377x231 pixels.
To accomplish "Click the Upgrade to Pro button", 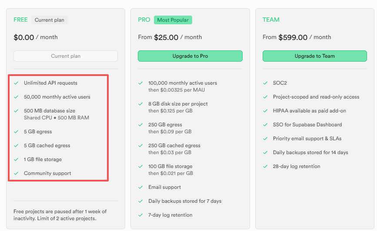I will click(x=190, y=56).
